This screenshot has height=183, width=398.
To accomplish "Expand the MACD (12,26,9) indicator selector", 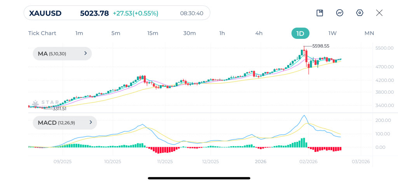I will (65, 123).
